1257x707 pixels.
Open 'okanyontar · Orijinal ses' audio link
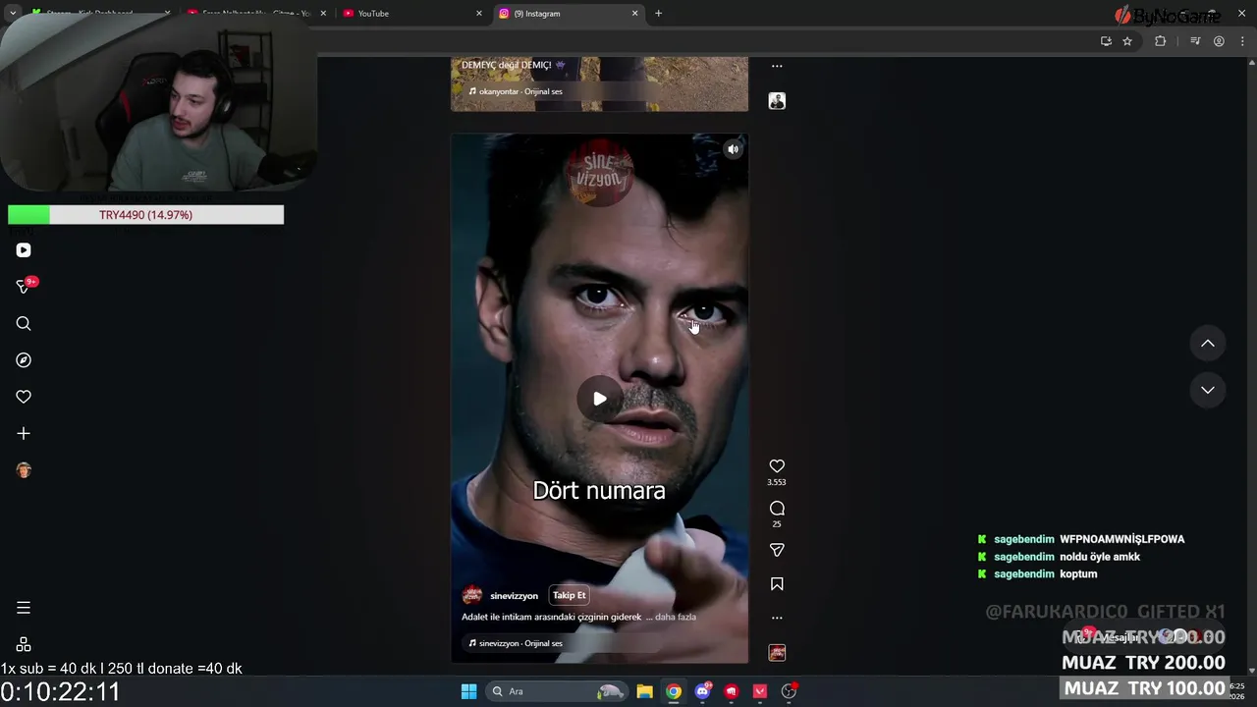click(x=515, y=91)
